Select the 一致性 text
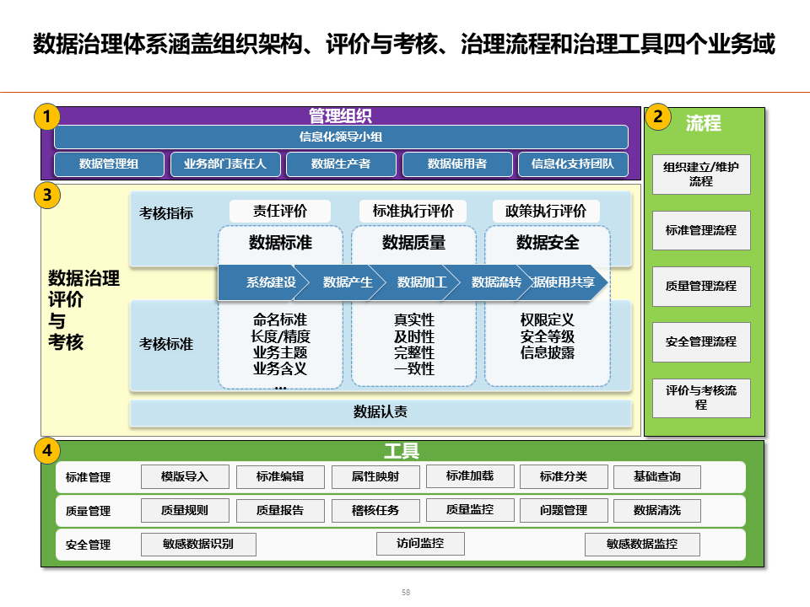This screenshot has height=607, width=810. point(413,368)
